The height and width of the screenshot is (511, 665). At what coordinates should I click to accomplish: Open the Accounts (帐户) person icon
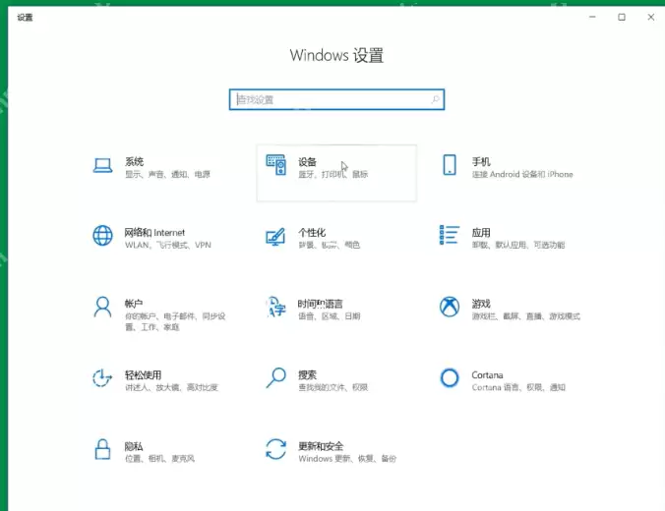point(102,307)
